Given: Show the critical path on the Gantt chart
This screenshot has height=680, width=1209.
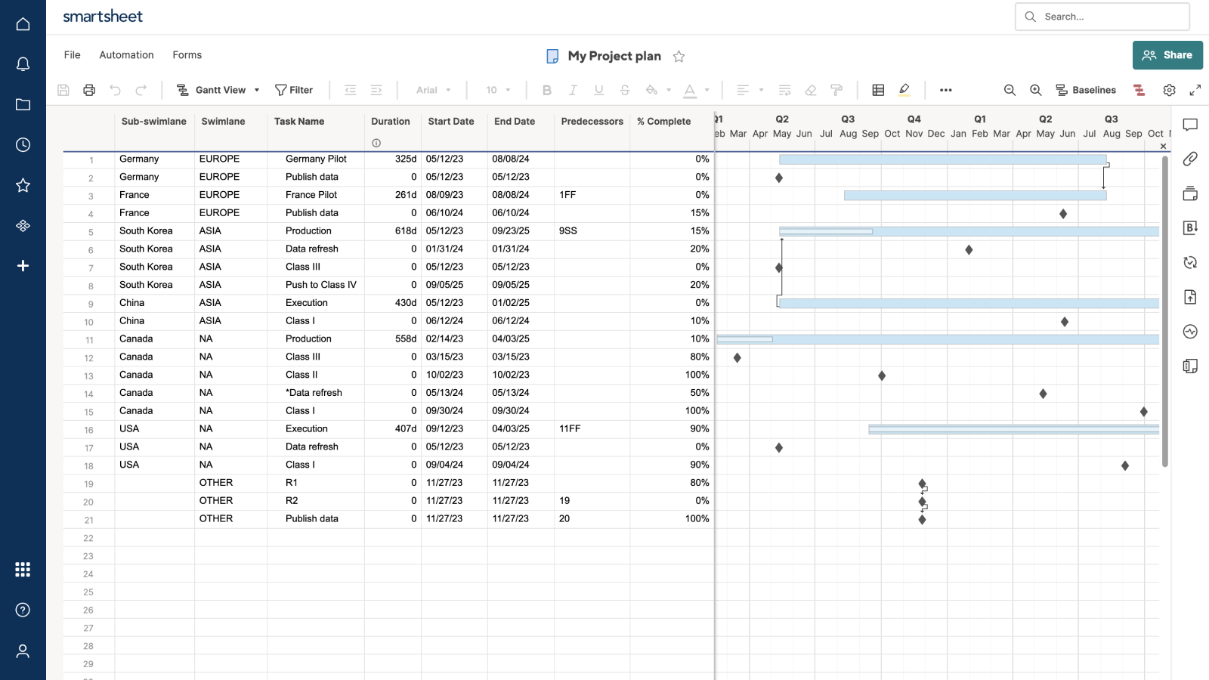Looking at the screenshot, I should [x=1139, y=90].
